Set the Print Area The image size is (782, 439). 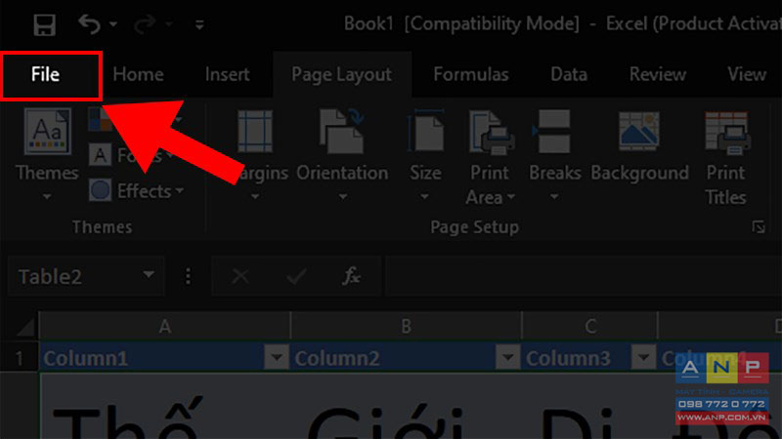pos(490,157)
